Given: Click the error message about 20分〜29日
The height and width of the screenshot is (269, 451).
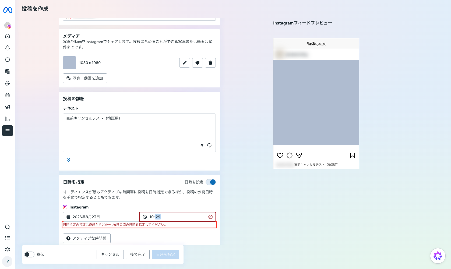Looking at the screenshot, I should pyautogui.click(x=115, y=225).
